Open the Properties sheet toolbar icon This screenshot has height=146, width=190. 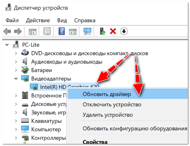(47, 31)
